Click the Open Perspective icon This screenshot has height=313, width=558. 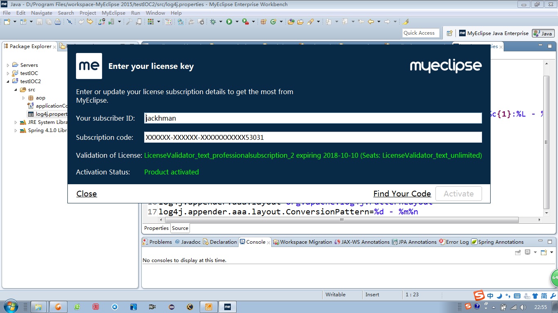tap(449, 33)
